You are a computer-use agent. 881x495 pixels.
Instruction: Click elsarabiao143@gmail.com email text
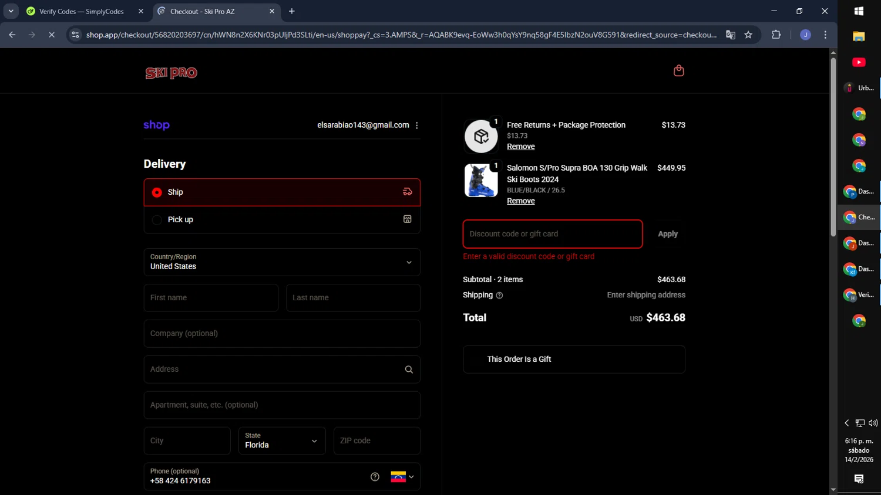363,126
